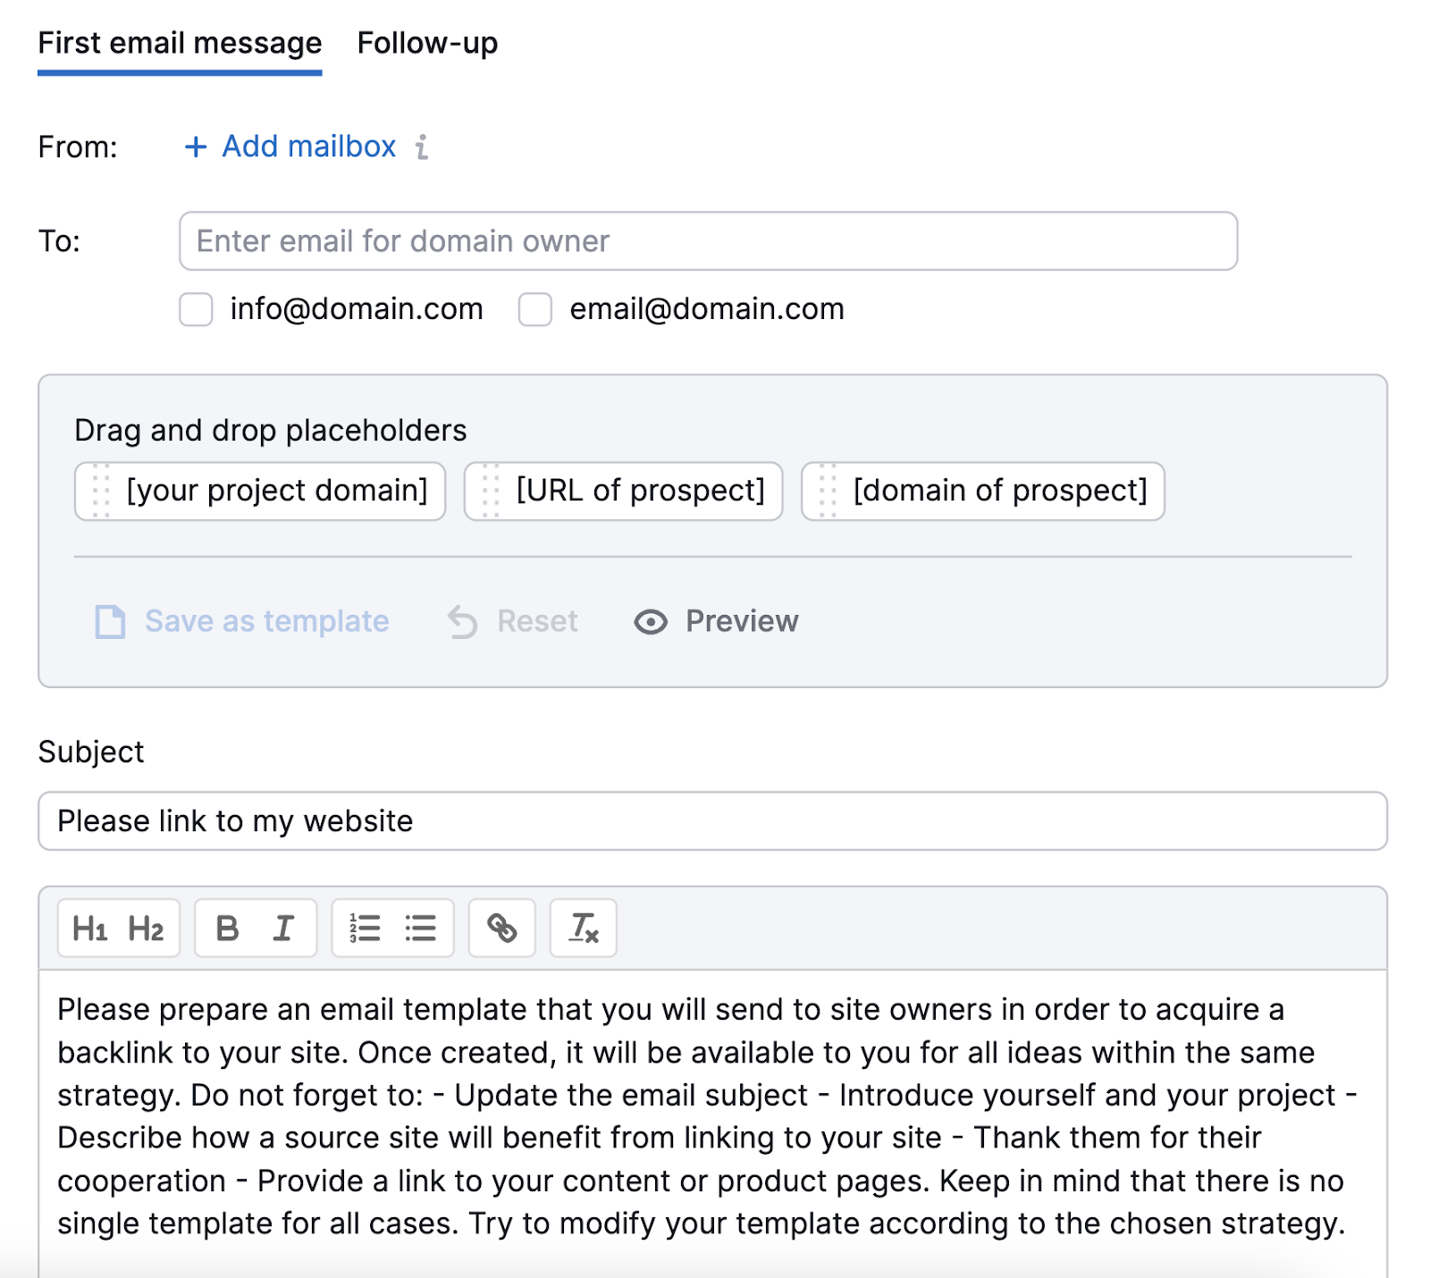1430x1278 pixels.
Task: Click the domain owner email input field
Action: [x=708, y=241]
